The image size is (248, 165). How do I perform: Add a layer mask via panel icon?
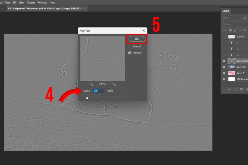(241, 89)
